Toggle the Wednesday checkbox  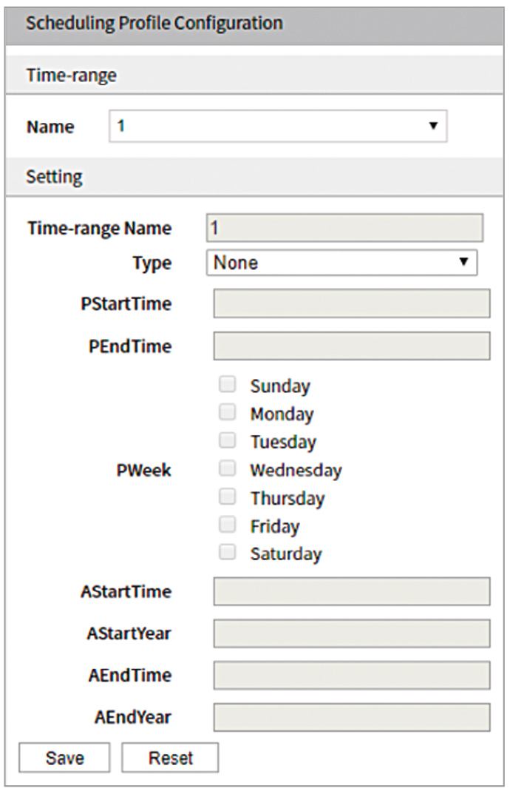228,468
